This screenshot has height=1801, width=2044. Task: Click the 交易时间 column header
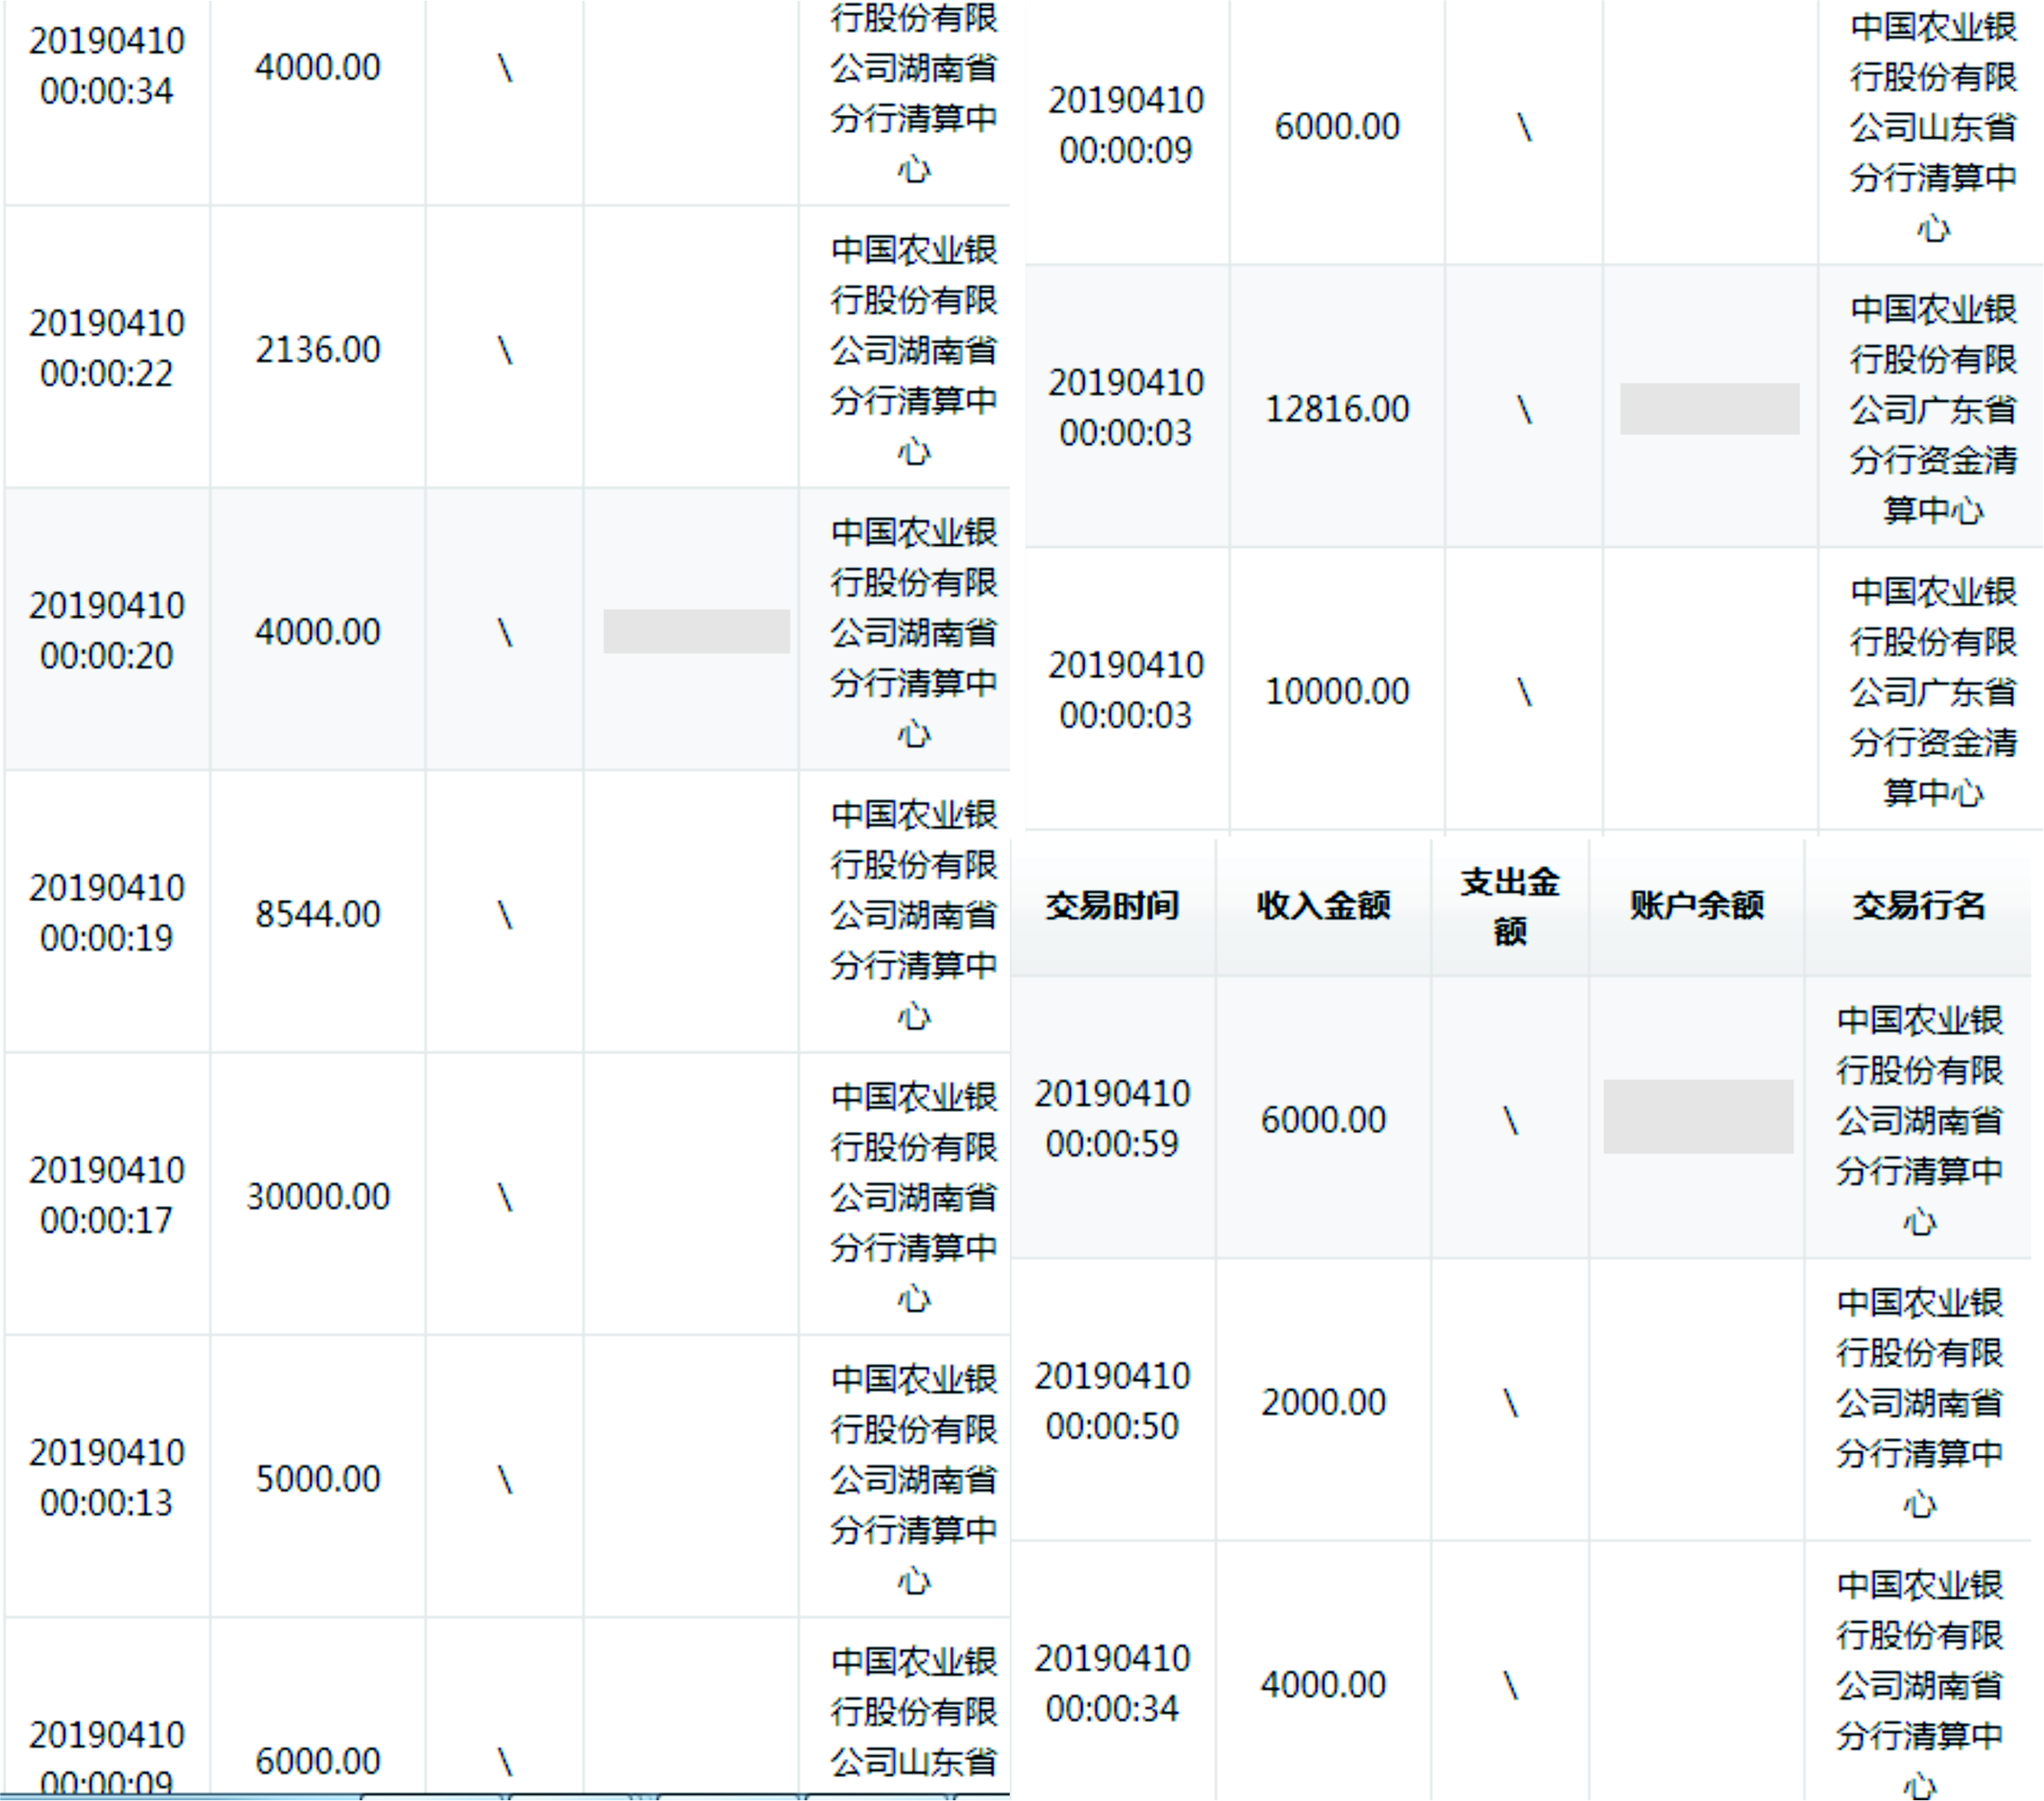click(x=1112, y=906)
